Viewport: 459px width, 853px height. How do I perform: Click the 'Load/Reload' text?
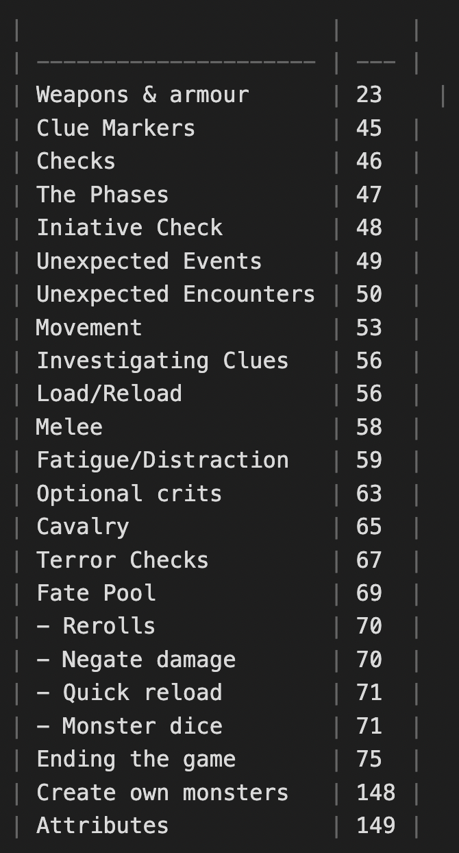110,394
